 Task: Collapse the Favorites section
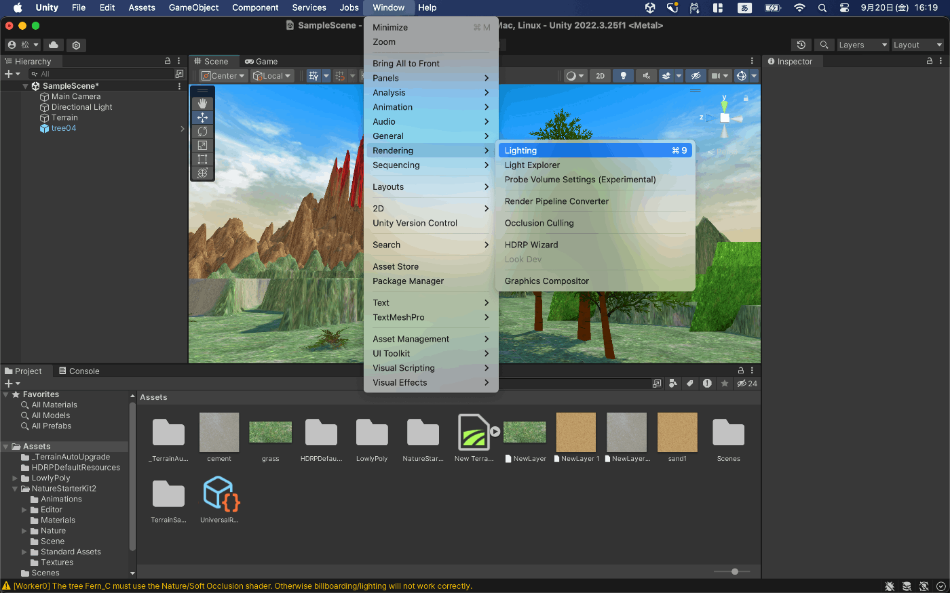6,394
